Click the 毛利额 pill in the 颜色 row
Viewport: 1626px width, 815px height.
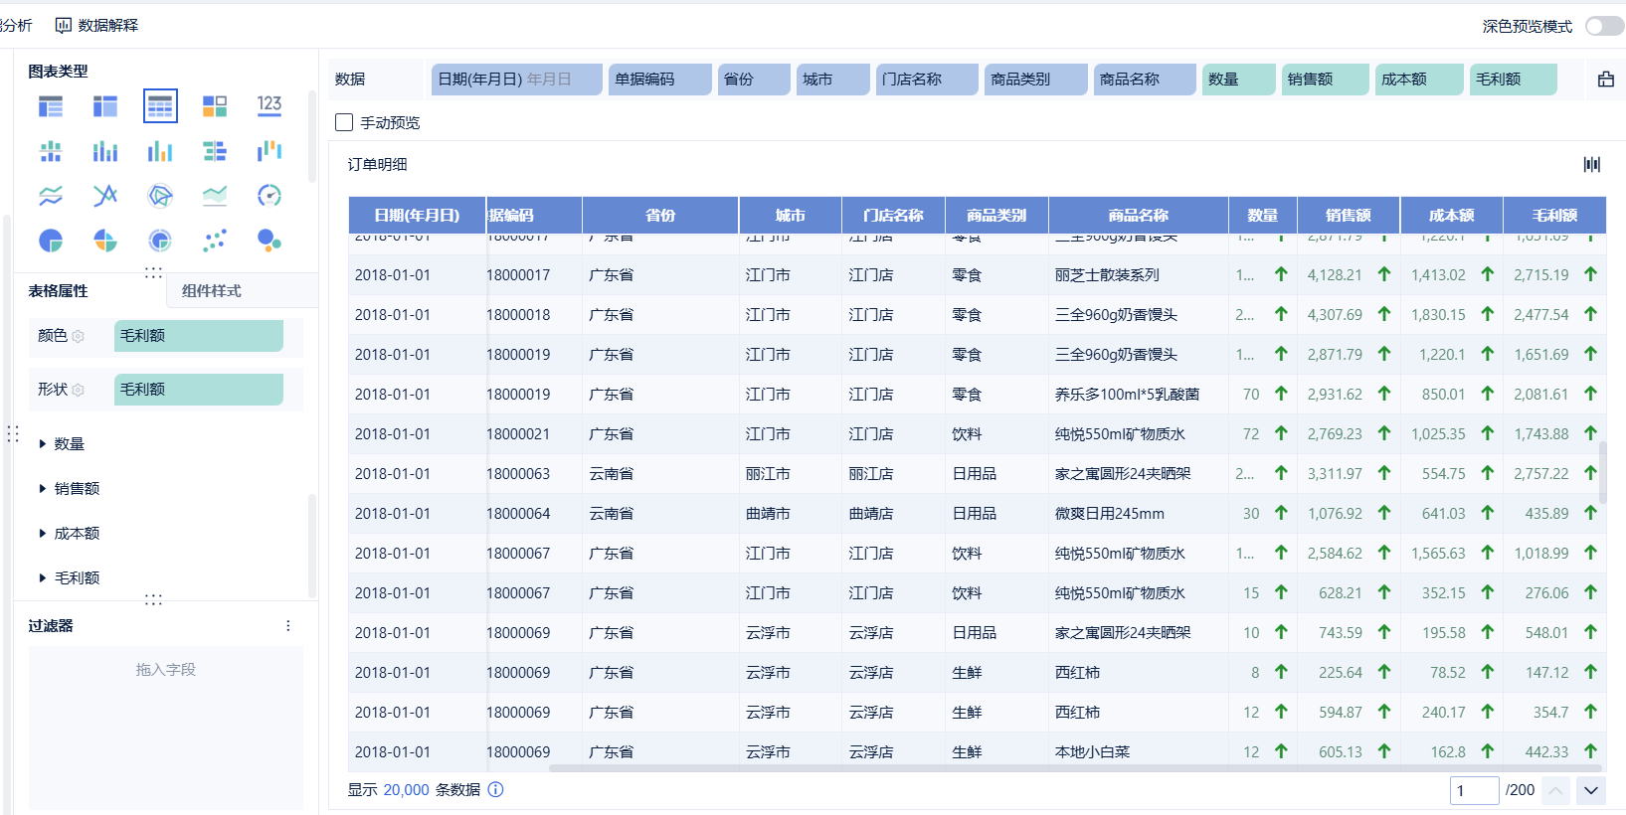[x=199, y=336]
